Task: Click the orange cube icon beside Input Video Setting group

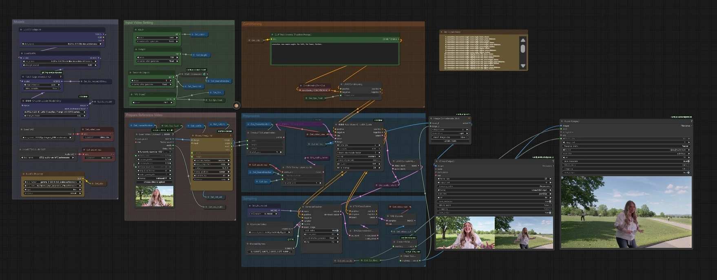Action: pyautogui.click(x=237, y=105)
